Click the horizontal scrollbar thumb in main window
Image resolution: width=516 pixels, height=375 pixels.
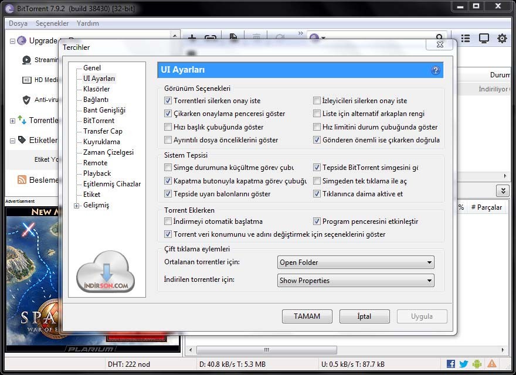pos(267,350)
